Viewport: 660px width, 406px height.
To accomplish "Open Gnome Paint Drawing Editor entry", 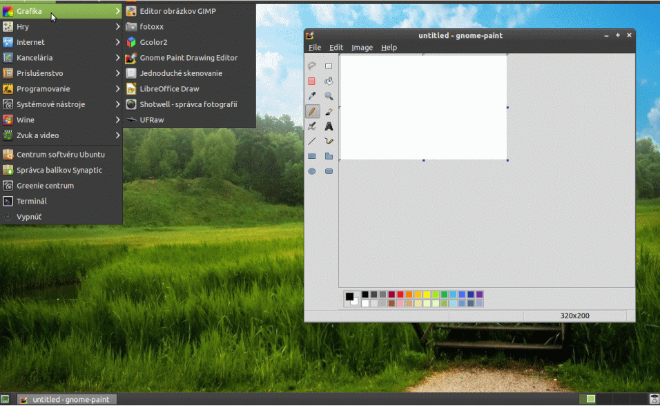I will pos(189,58).
